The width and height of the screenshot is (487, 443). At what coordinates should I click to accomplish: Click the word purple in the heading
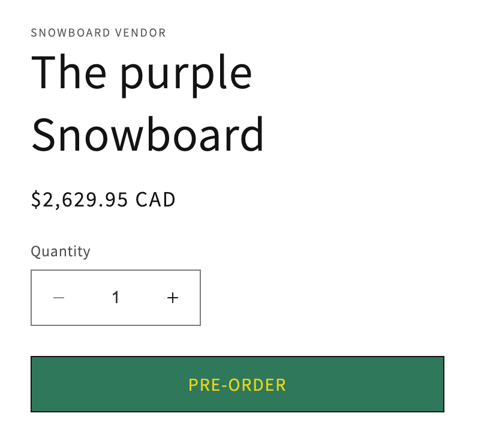(x=187, y=72)
